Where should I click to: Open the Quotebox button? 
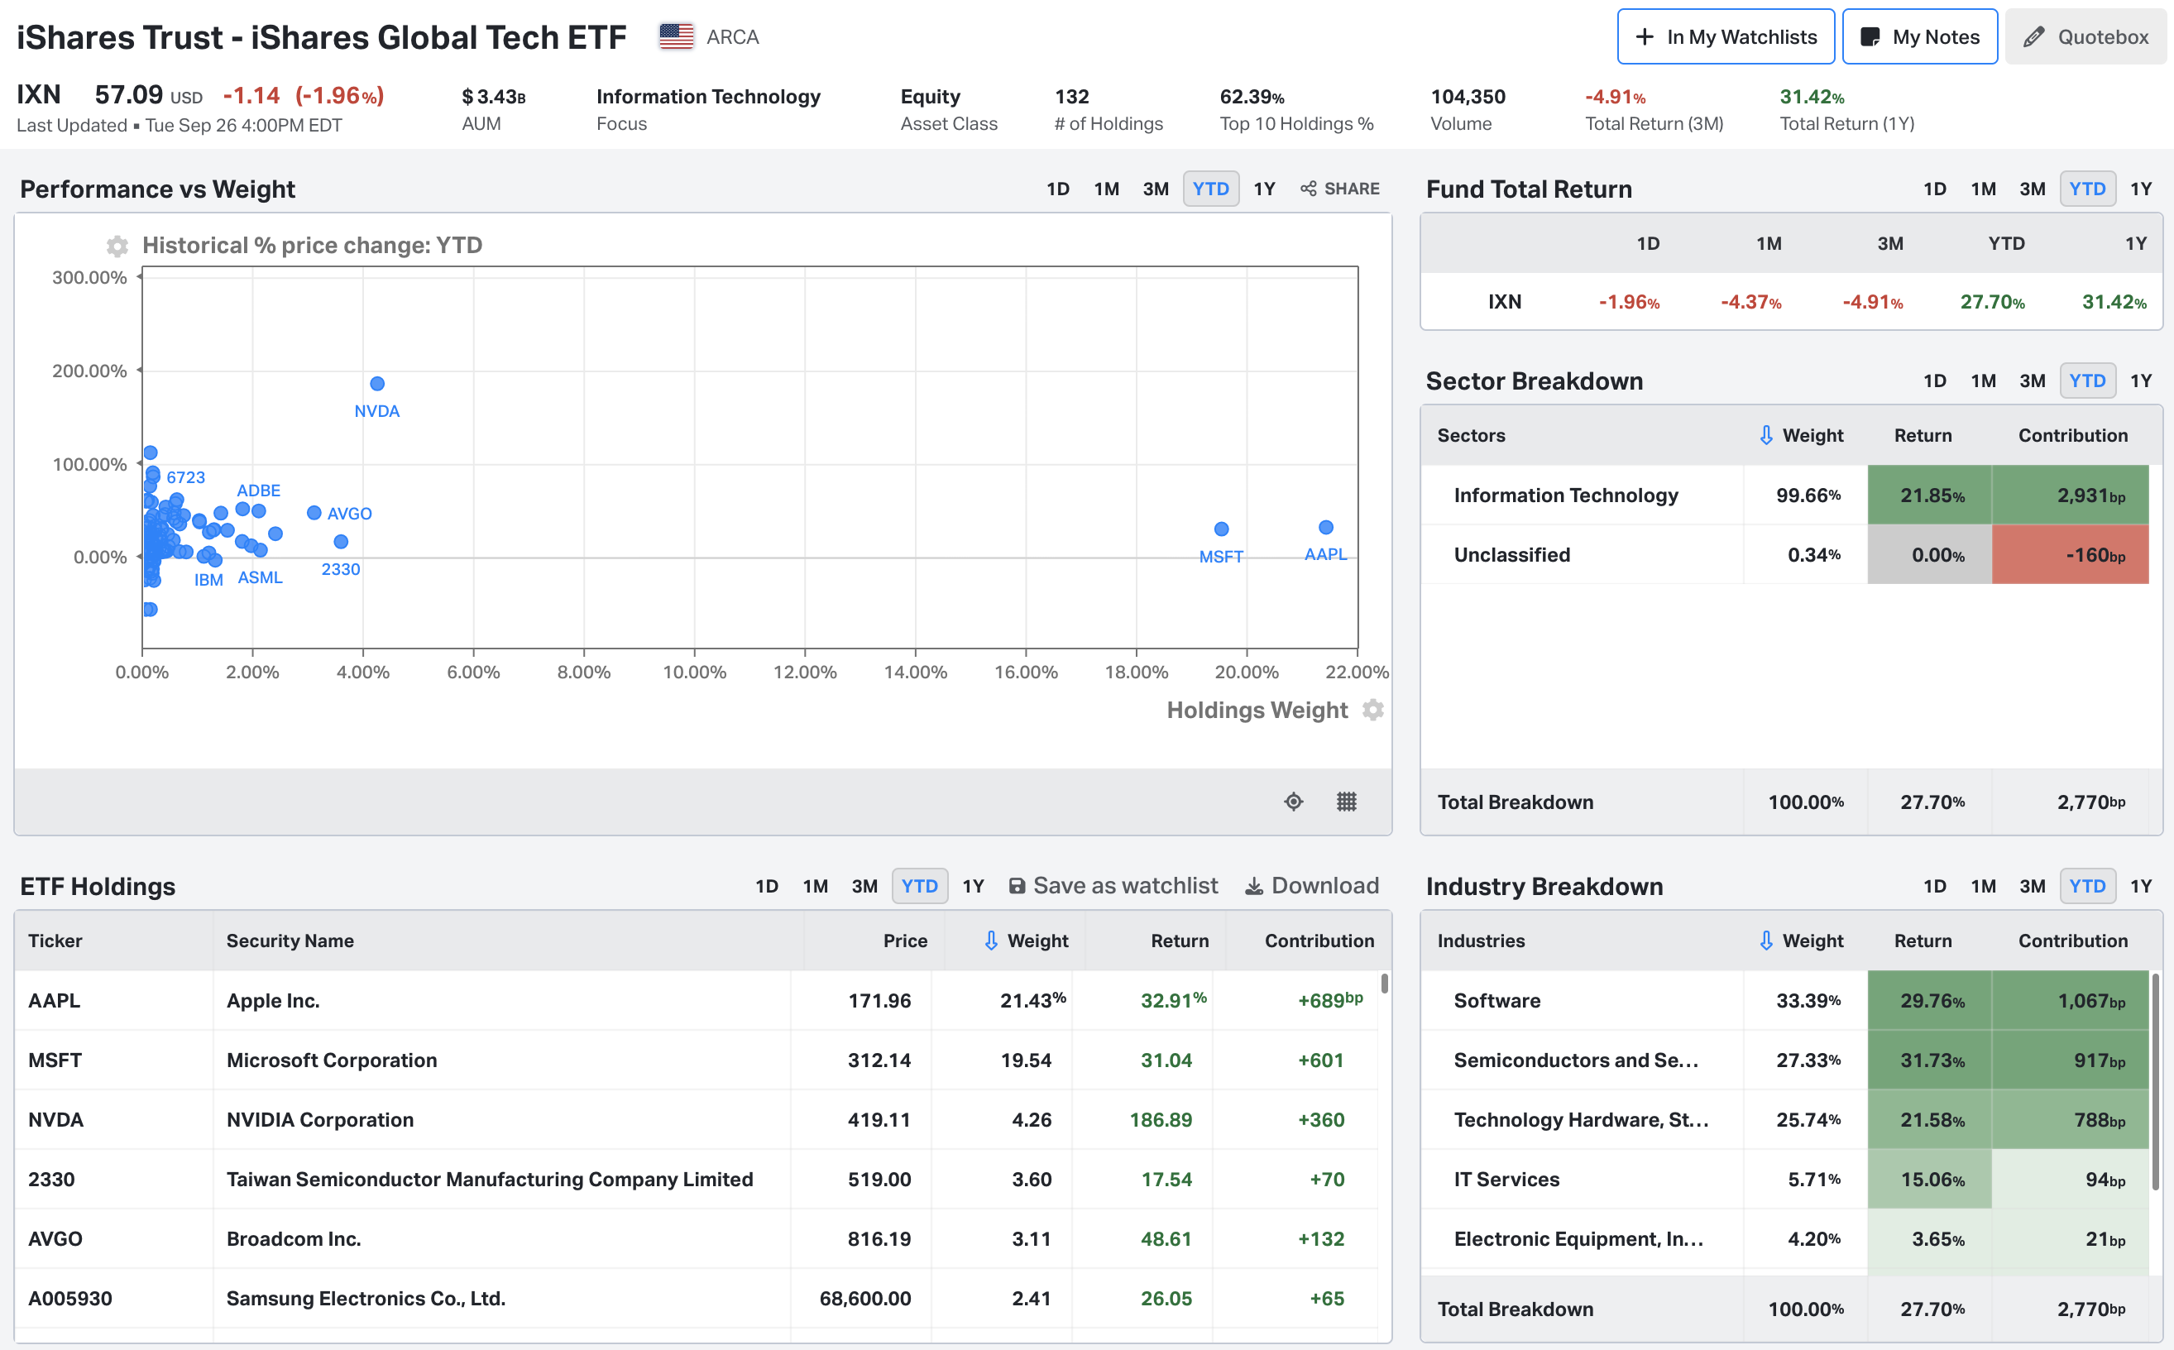pyautogui.click(x=2085, y=36)
